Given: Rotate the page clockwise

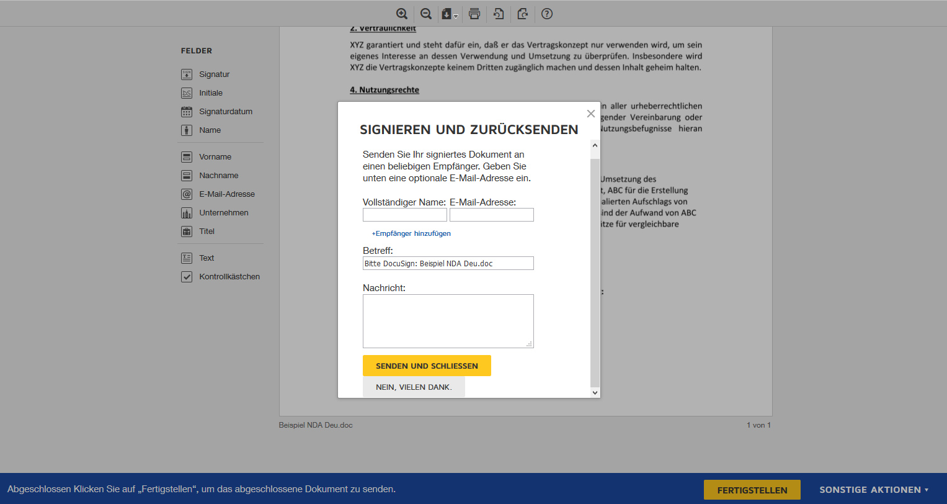Looking at the screenshot, I should [523, 14].
